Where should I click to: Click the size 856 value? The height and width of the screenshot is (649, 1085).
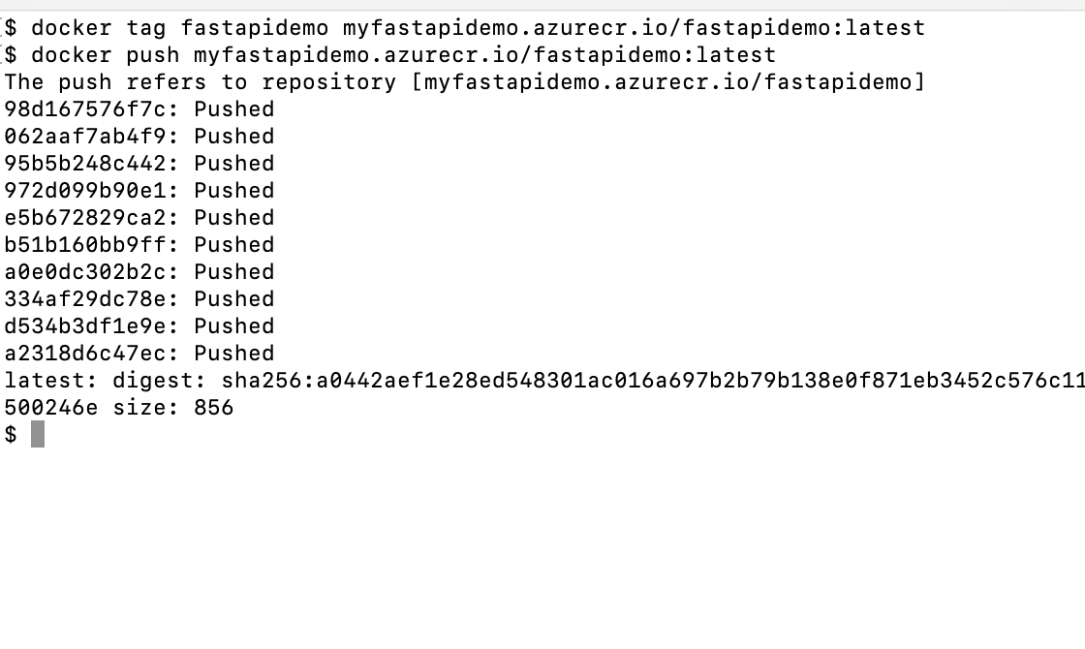(213, 408)
